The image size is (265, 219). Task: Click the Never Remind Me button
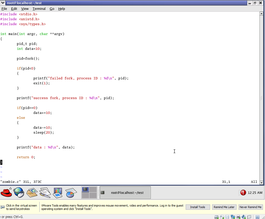[x=250, y=207]
